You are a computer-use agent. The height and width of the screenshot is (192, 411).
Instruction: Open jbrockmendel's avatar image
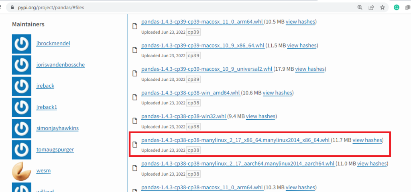(x=22, y=44)
